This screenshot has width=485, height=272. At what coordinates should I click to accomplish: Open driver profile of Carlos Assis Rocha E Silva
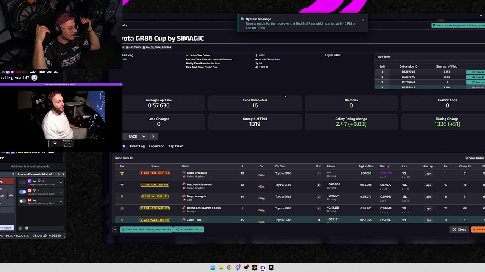click(203, 208)
